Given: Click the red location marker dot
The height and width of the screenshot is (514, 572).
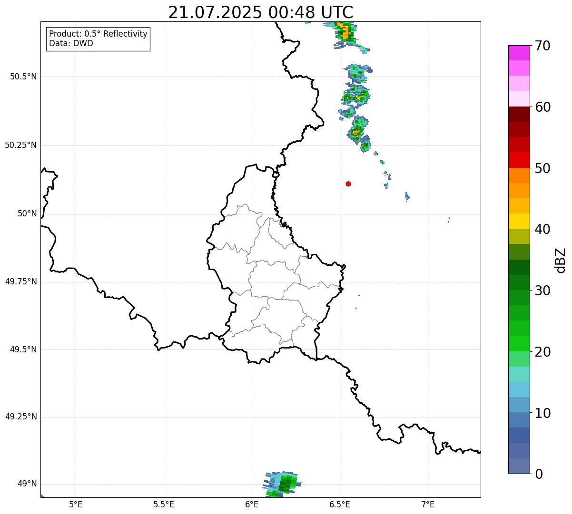Looking at the screenshot, I should (348, 184).
